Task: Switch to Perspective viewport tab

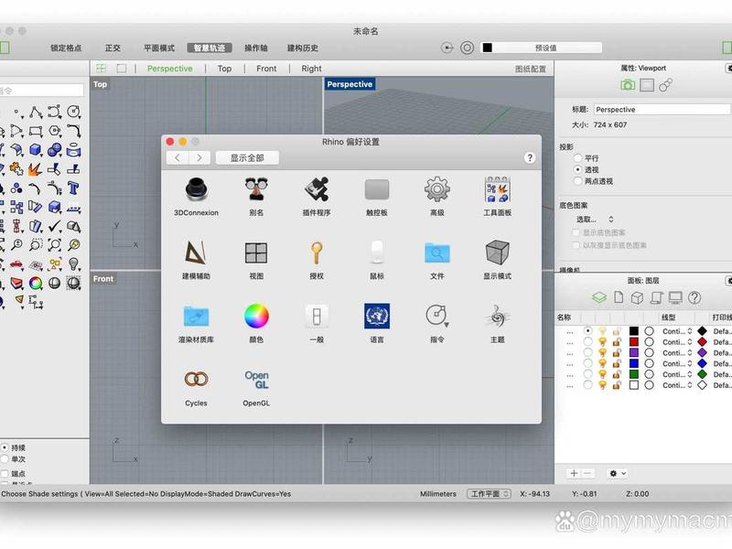Action: coord(170,69)
